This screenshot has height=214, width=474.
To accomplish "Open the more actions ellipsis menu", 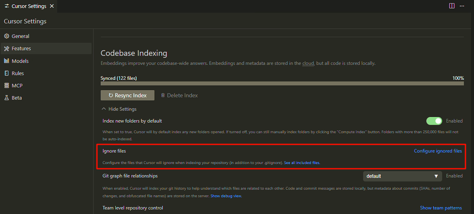I will tap(462, 6).
